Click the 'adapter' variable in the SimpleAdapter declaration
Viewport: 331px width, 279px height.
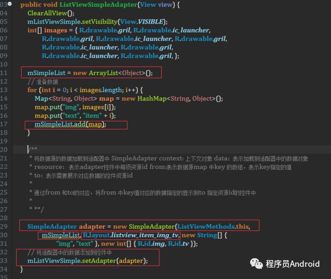pyautogui.click(x=92, y=227)
